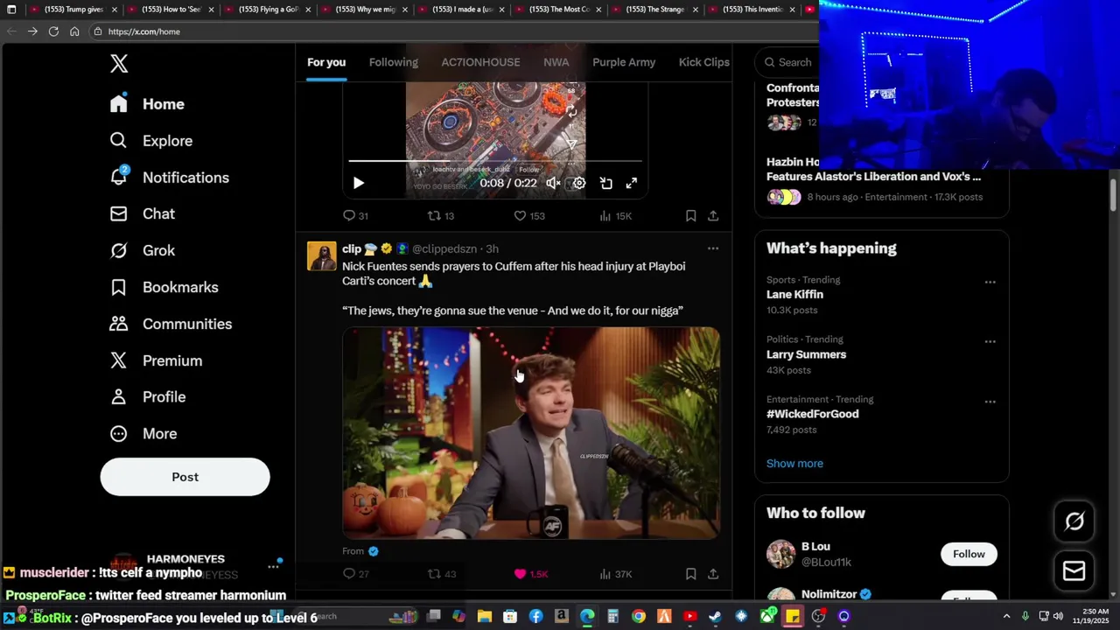Open File Explorer from the taskbar
Image resolution: width=1120 pixels, height=630 pixels.
pos(484,617)
